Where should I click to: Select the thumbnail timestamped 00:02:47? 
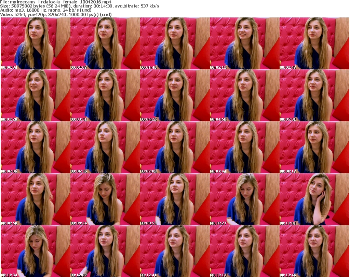click(314, 43)
